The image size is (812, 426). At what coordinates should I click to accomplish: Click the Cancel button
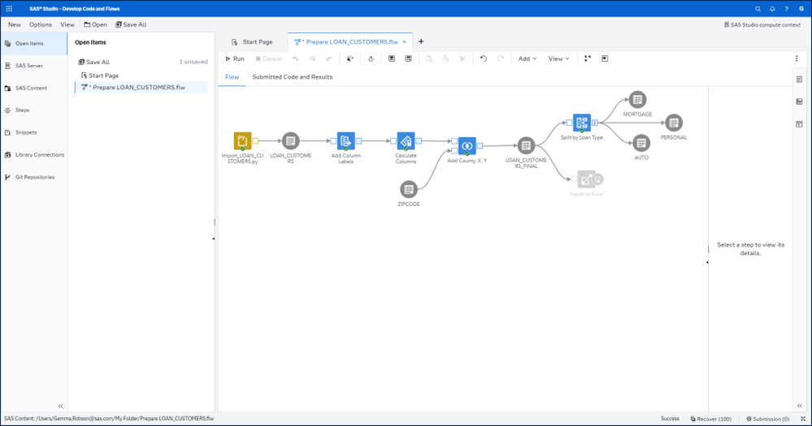coord(269,59)
